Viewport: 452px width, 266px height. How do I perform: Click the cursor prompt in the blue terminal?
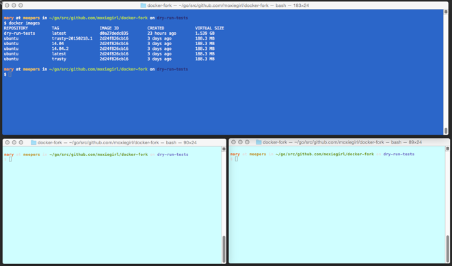[x=10, y=75]
